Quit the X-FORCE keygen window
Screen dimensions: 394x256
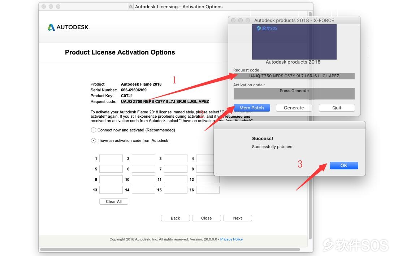337,108
